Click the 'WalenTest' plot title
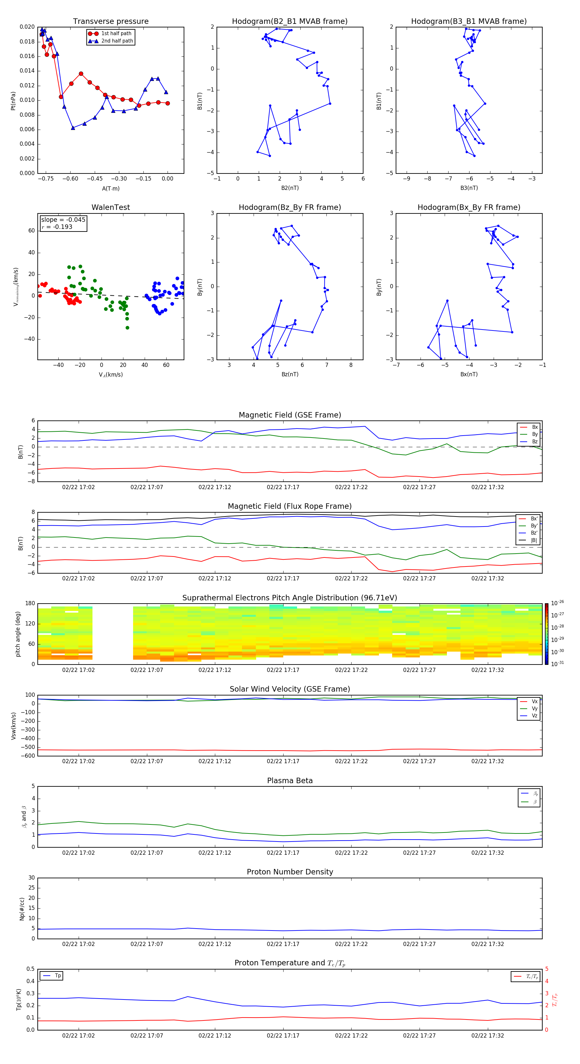Image resolution: width=580 pixels, height=1064 pixels. tap(111, 207)
